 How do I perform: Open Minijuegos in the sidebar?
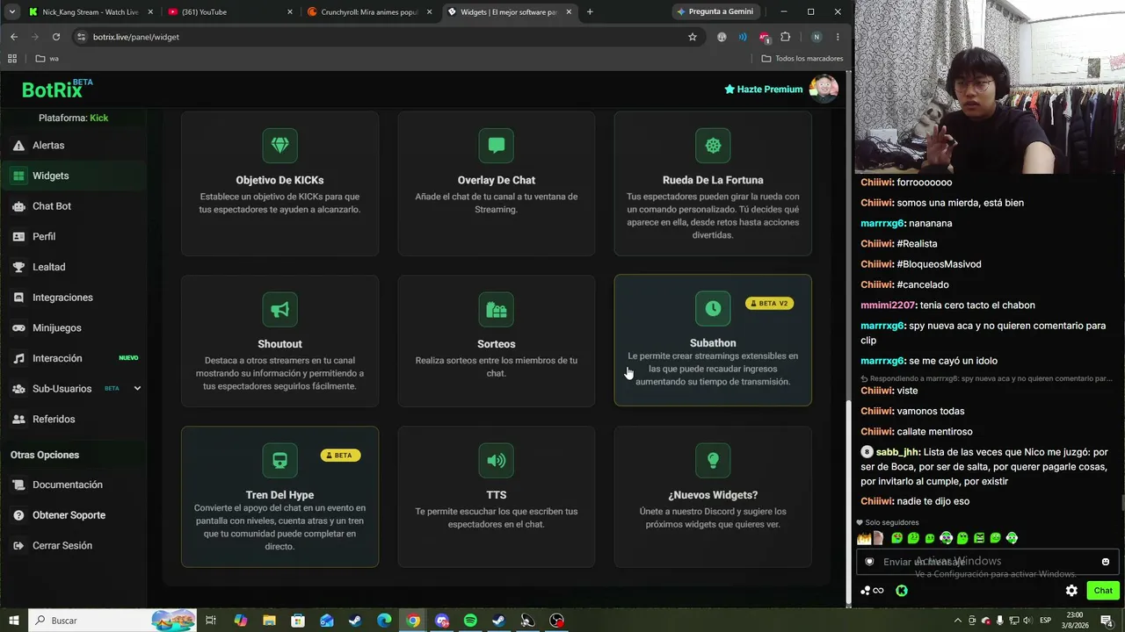point(74,327)
